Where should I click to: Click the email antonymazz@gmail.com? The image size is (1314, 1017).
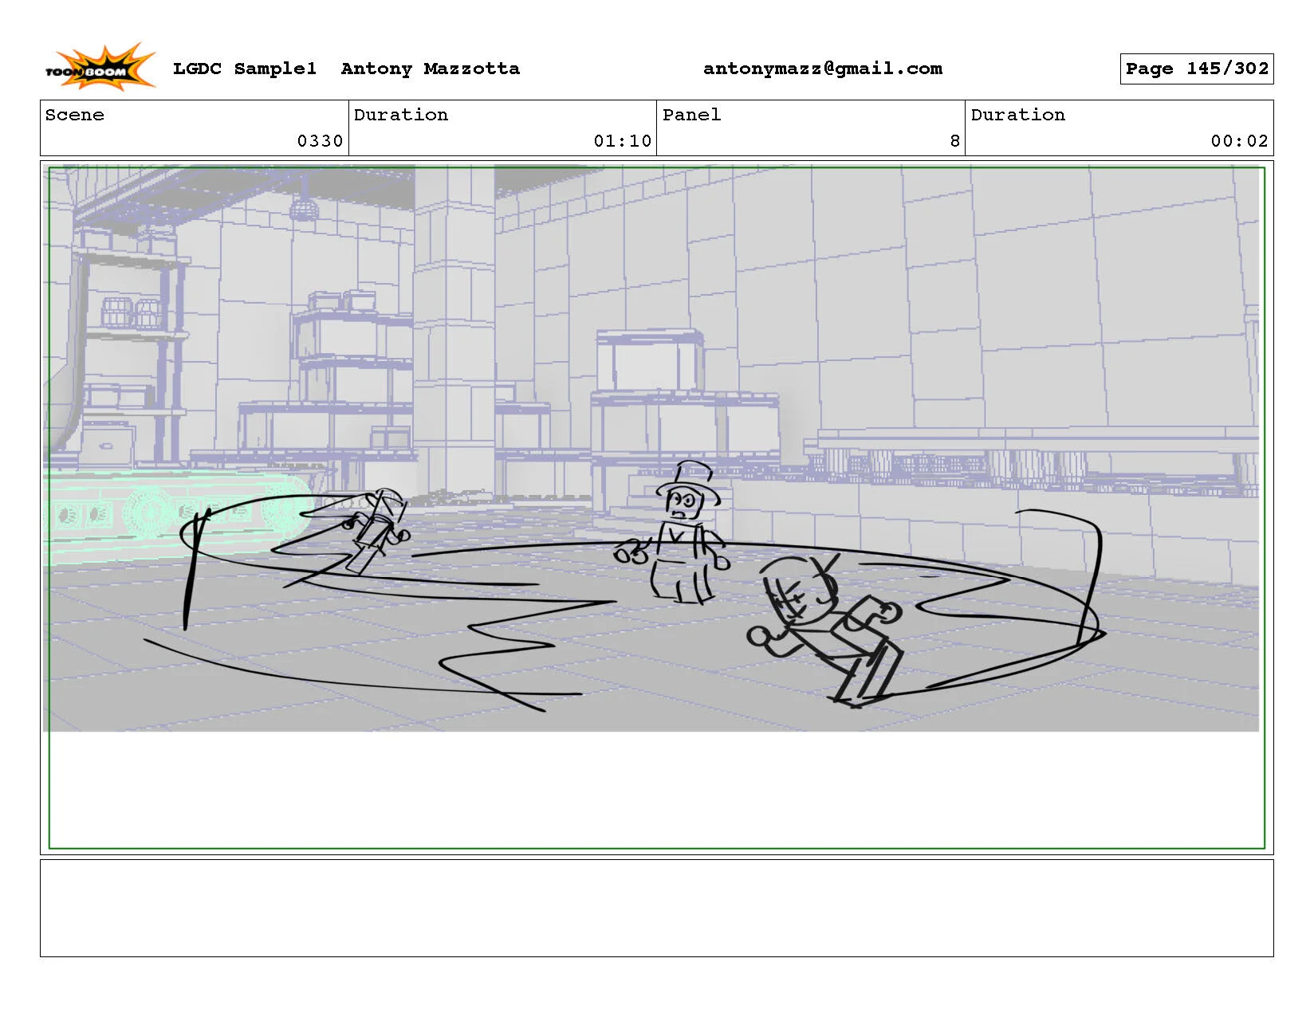822,69
